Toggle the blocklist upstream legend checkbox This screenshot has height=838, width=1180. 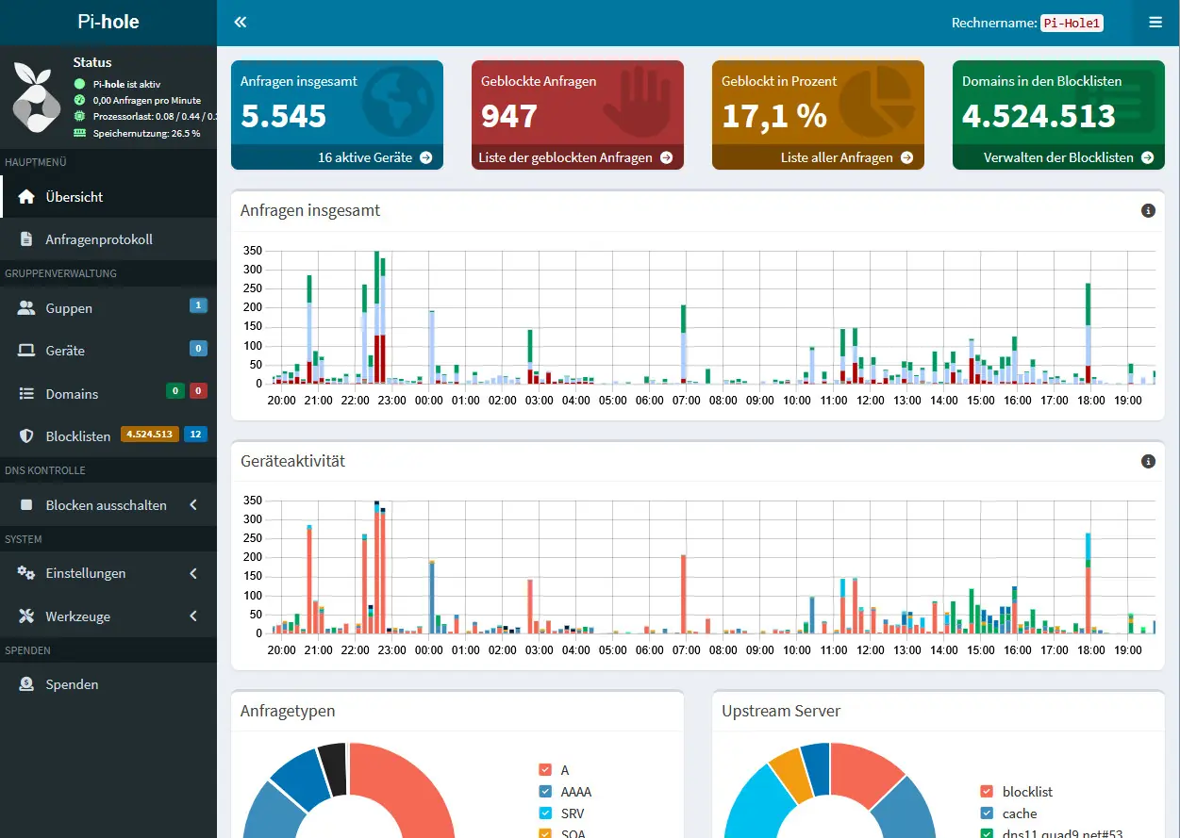(987, 792)
